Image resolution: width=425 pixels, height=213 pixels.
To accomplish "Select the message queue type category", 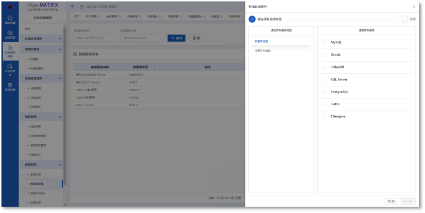I will point(281,50).
